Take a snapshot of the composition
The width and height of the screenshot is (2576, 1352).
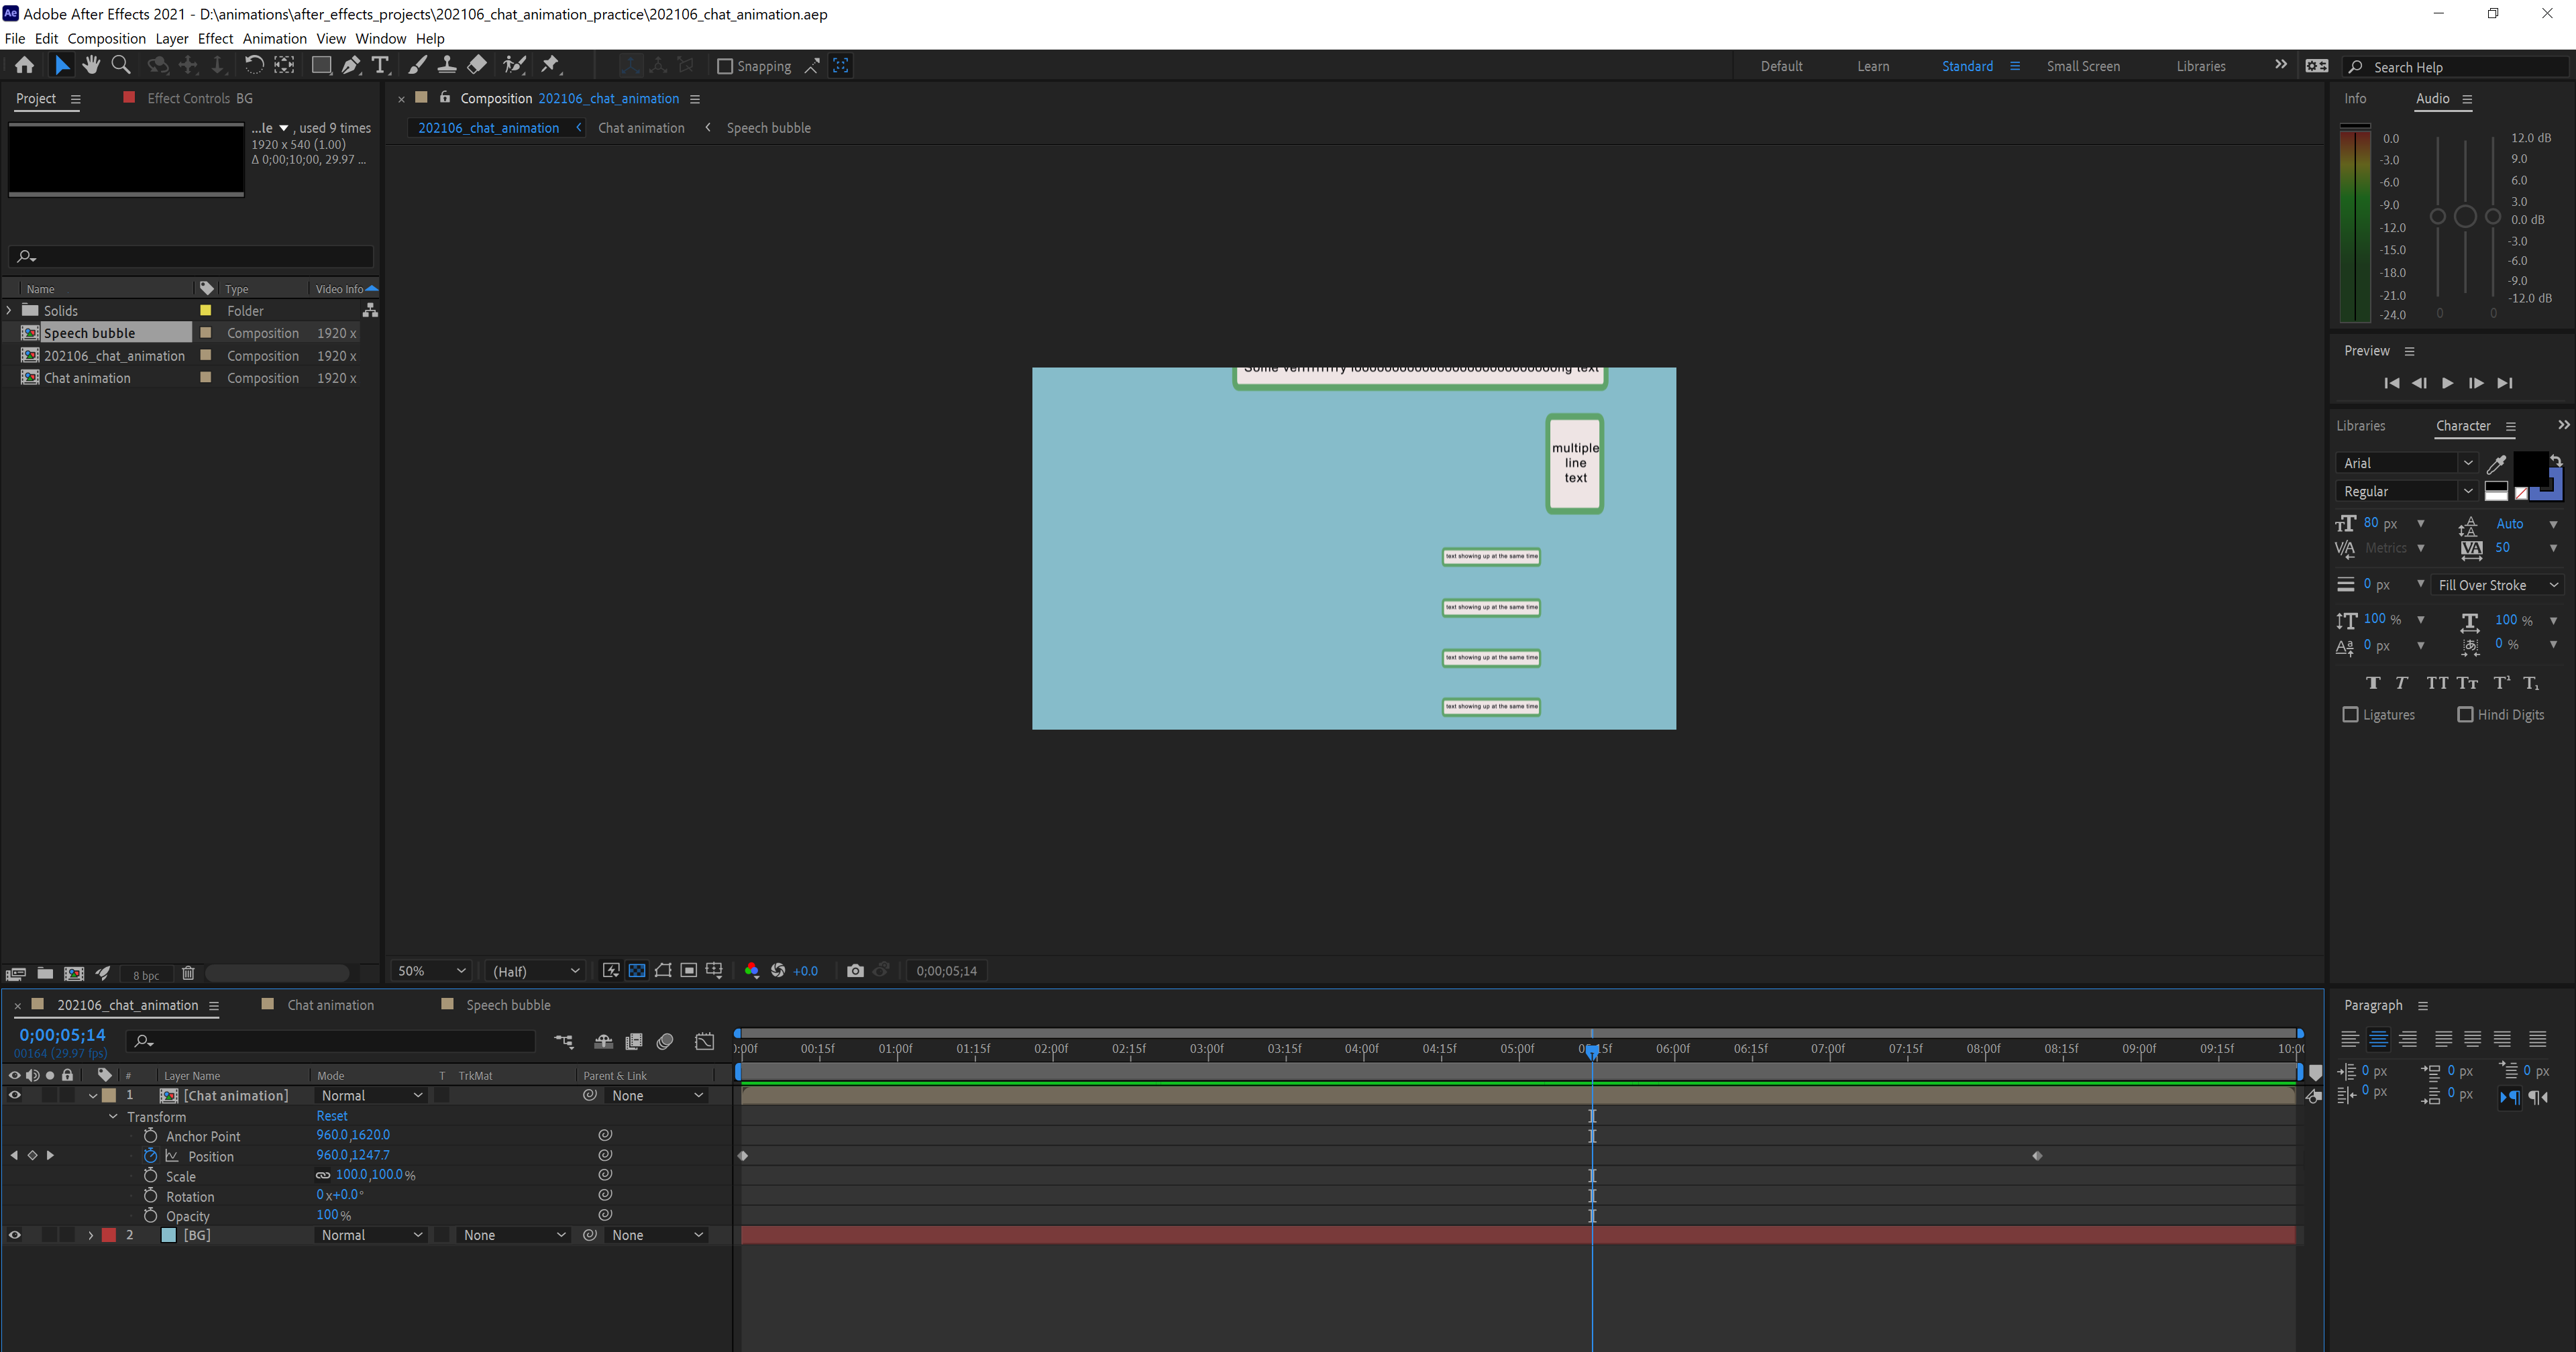[855, 970]
